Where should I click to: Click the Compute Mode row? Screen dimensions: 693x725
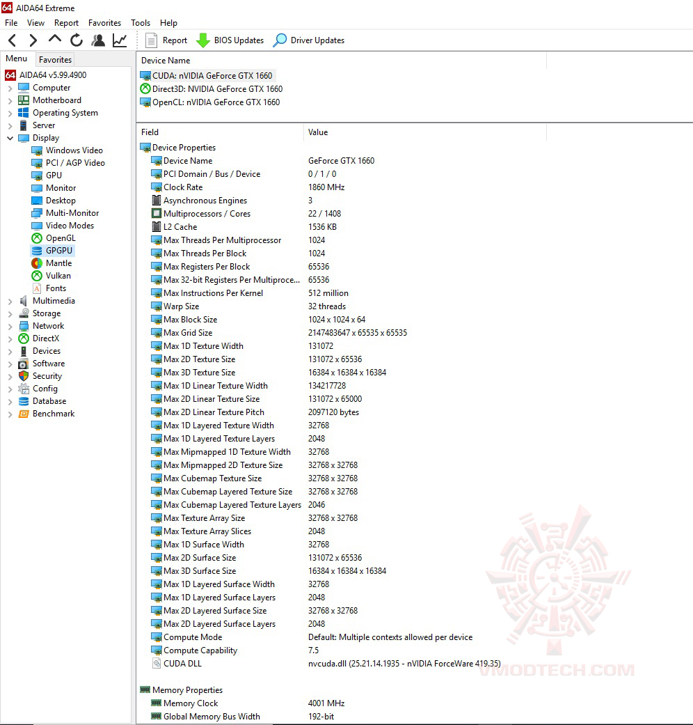point(342,637)
